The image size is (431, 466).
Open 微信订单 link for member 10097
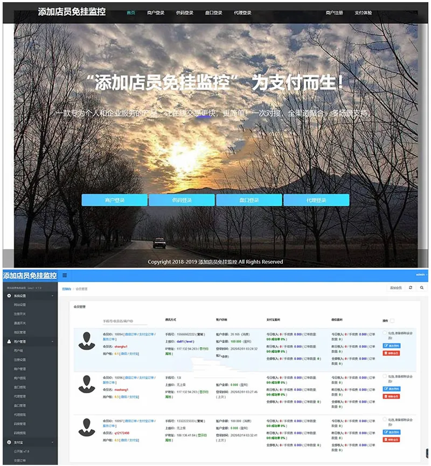[x=131, y=421]
